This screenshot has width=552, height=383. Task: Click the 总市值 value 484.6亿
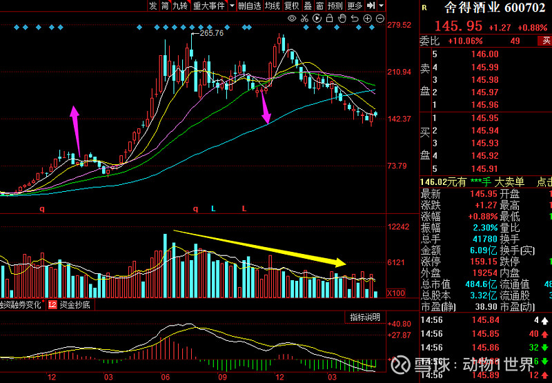(x=481, y=284)
